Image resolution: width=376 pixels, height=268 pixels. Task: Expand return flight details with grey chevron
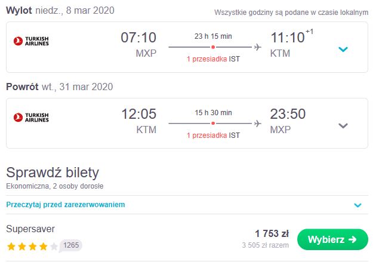[343, 125]
